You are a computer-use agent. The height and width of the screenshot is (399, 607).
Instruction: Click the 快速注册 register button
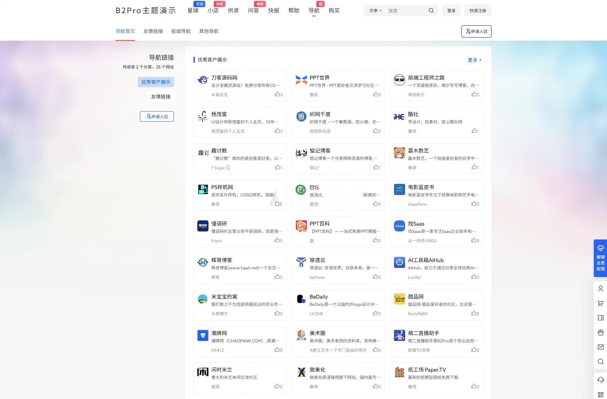click(478, 11)
